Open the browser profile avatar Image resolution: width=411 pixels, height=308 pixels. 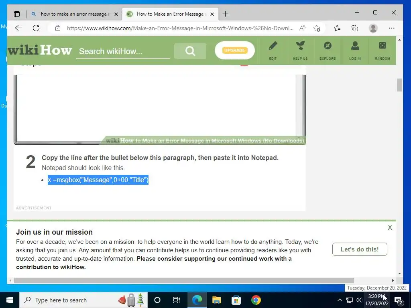(x=373, y=28)
